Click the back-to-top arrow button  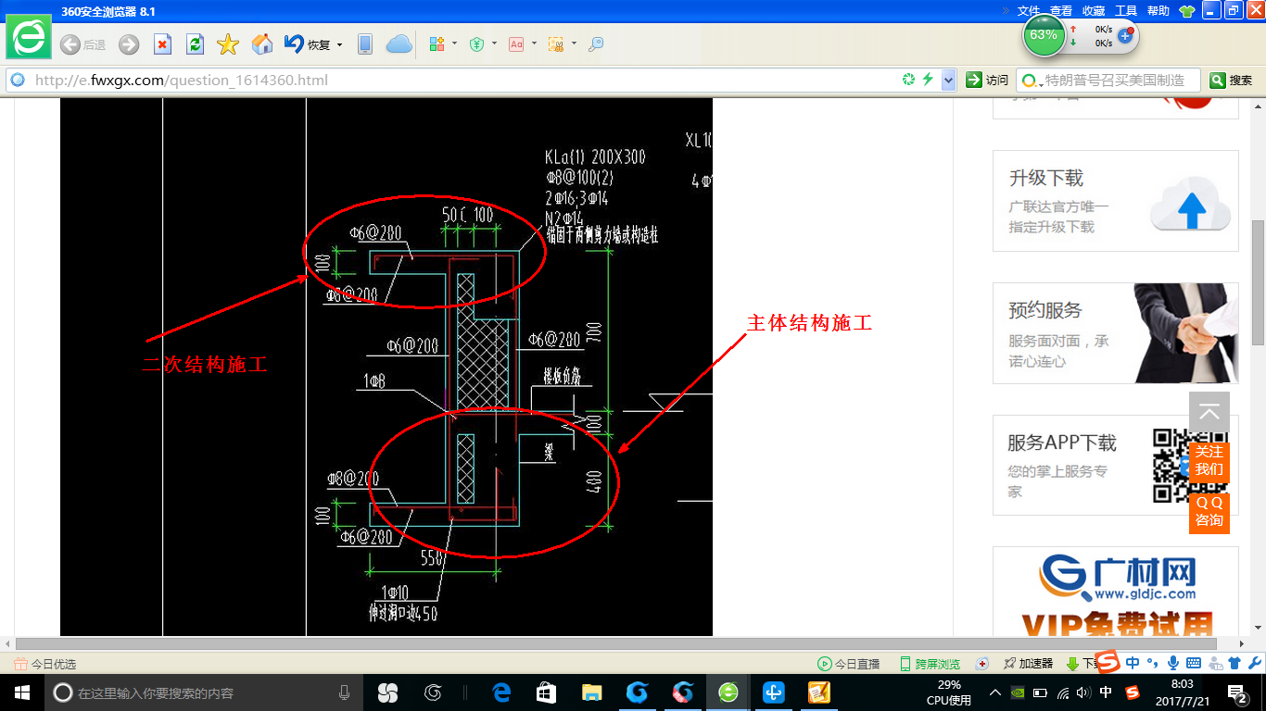1209,413
